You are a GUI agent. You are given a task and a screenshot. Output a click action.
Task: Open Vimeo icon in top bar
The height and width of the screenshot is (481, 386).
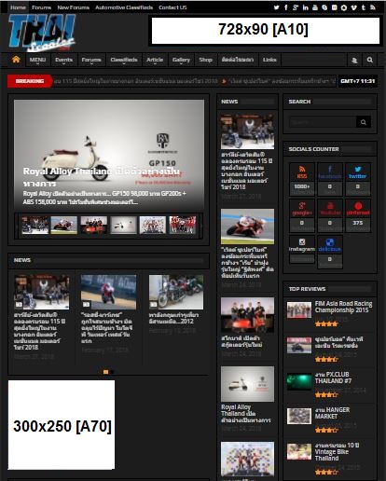click(x=353, y=7)
